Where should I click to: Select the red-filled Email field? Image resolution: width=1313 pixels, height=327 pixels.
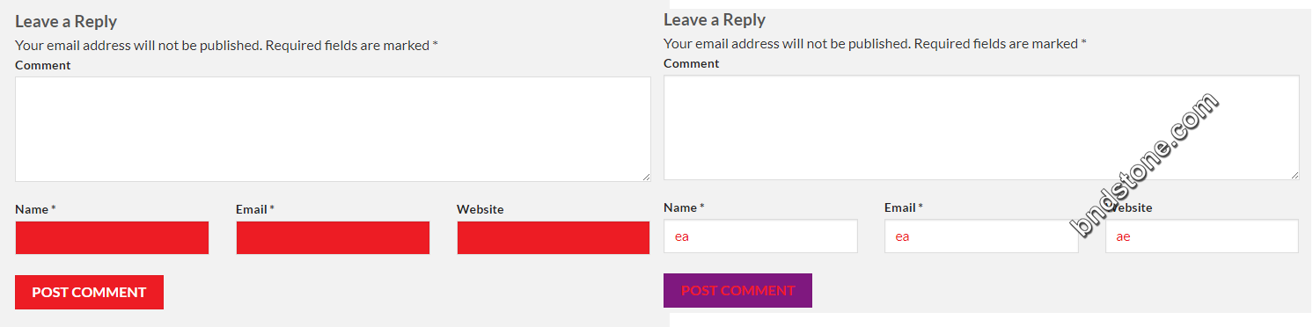click(333, 237)
